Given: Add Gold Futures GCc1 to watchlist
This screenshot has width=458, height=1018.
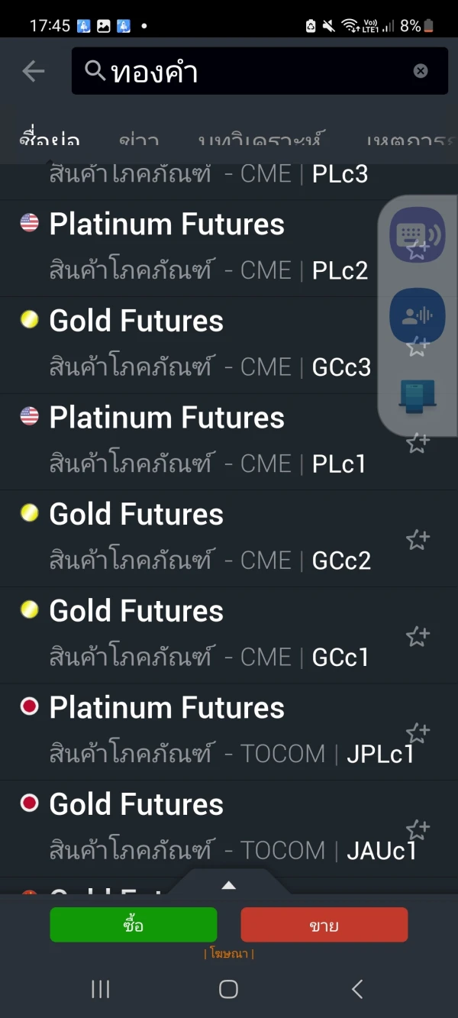Looking at the screenshot, I should [x=418, y=636].
